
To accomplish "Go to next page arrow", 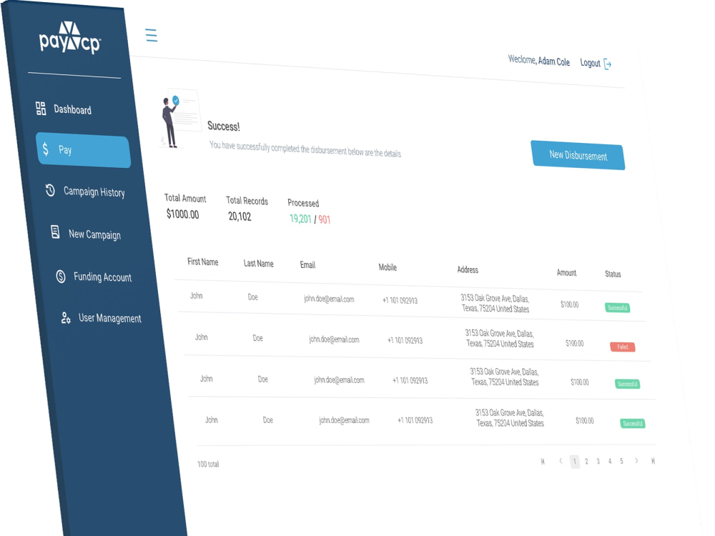I will coord(636,461).
